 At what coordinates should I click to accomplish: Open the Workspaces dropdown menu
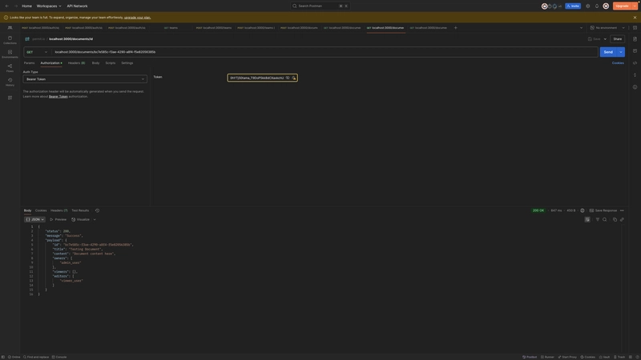coord(49,6)
